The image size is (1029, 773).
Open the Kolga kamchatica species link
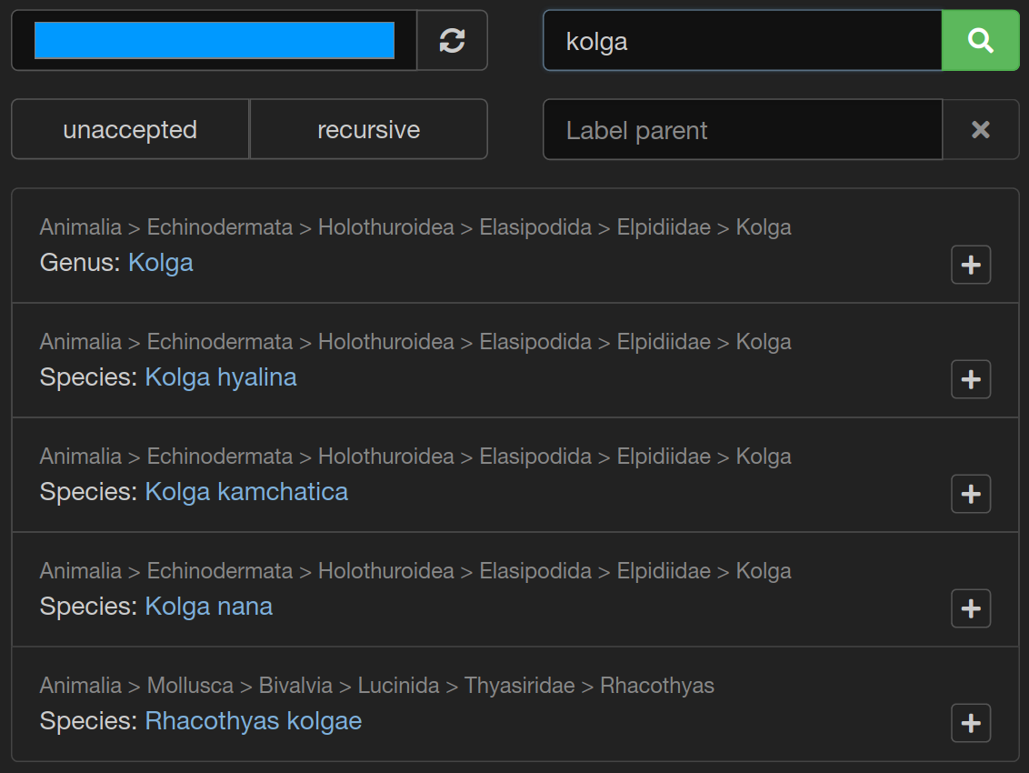click(x=246, y=492)
